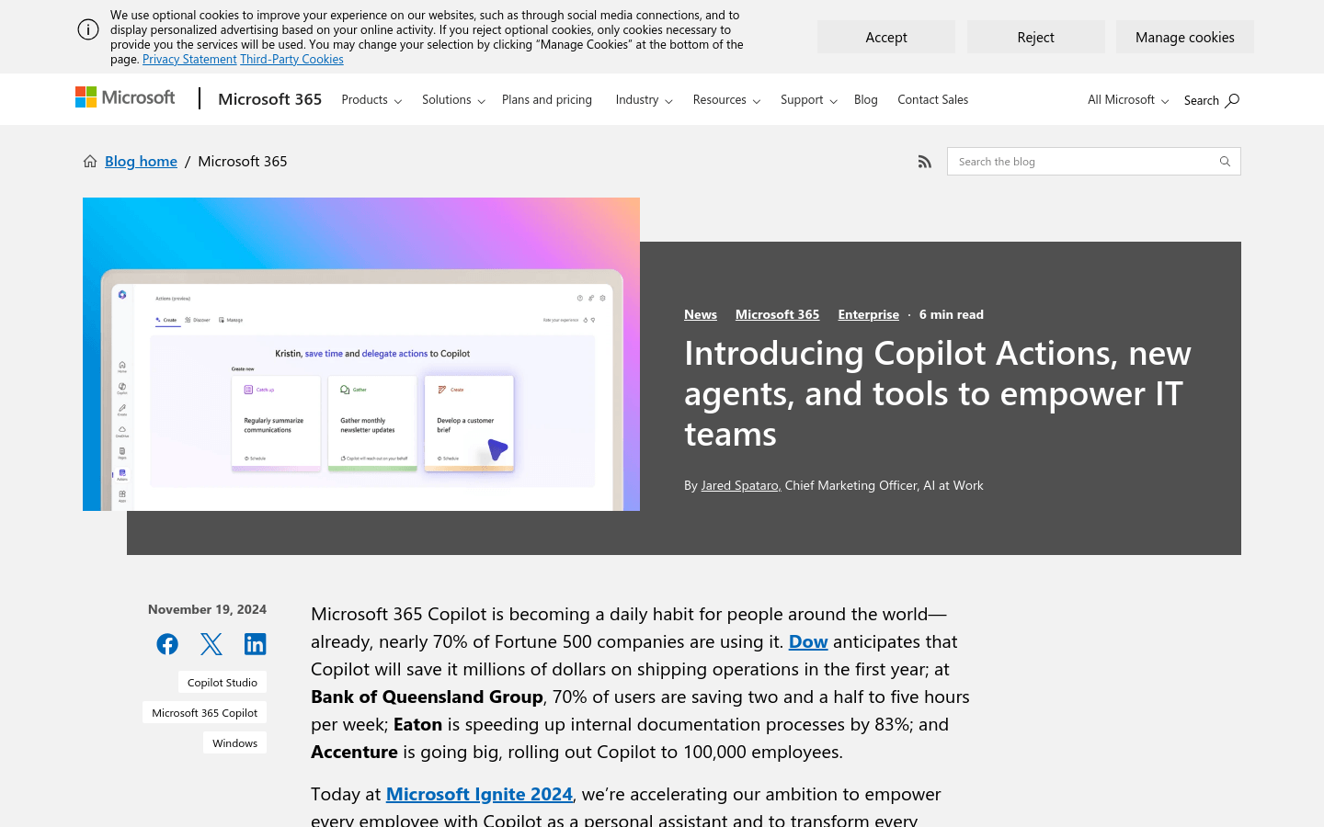
Task: Open Microsoft 365 header link
Action: (x=270, y=99)
